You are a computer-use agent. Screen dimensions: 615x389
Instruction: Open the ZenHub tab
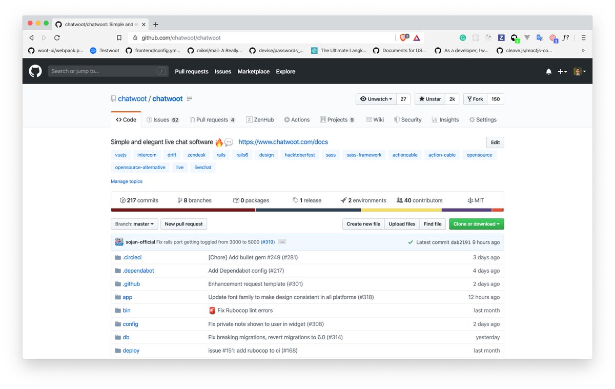(260, 120)
